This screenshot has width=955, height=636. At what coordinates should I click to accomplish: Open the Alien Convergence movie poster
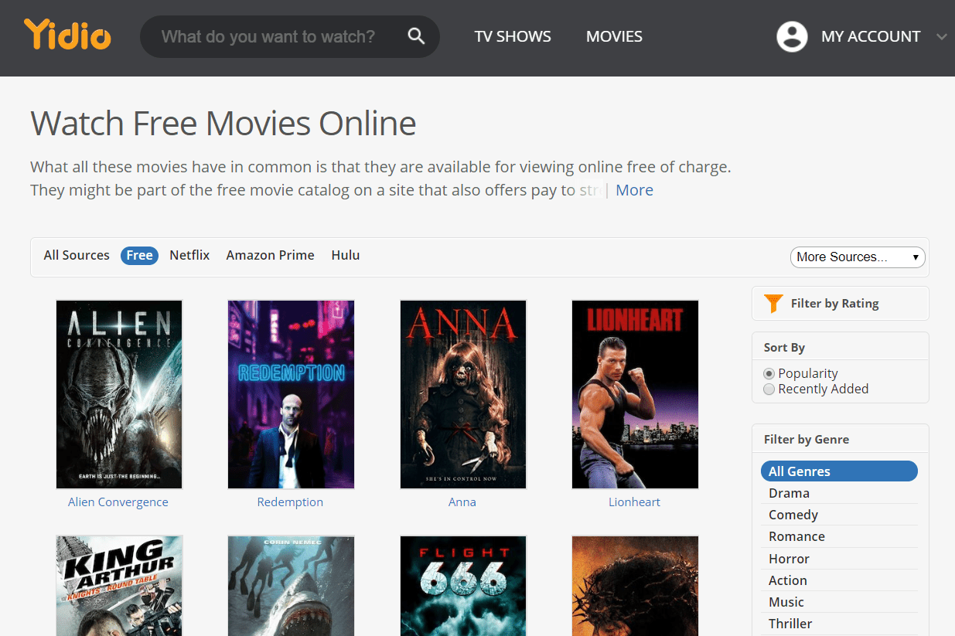pyautogui.click(x=118, y=394)
